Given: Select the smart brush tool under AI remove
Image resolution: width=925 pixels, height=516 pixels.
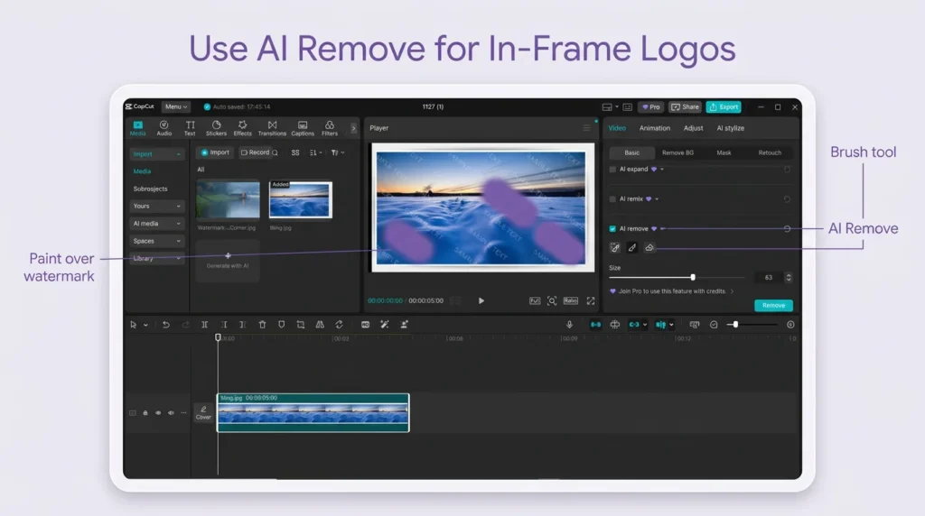Looking at the screenshot, I should pos(614,248).
